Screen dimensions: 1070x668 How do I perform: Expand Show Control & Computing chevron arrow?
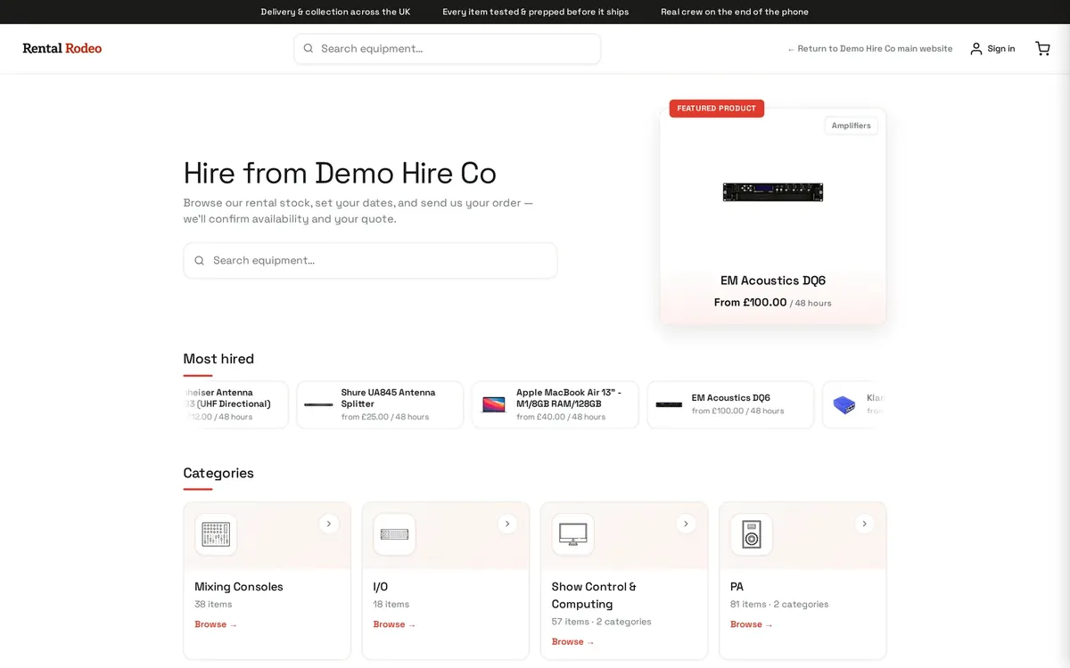pos(686,524)
